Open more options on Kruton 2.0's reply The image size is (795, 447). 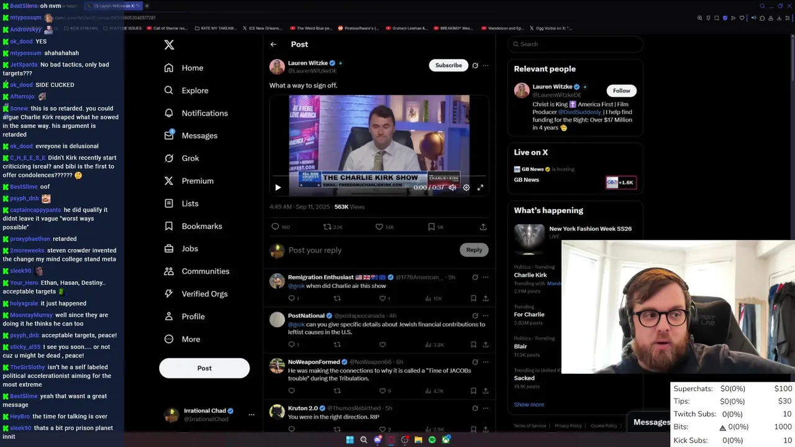coord(486,408)
